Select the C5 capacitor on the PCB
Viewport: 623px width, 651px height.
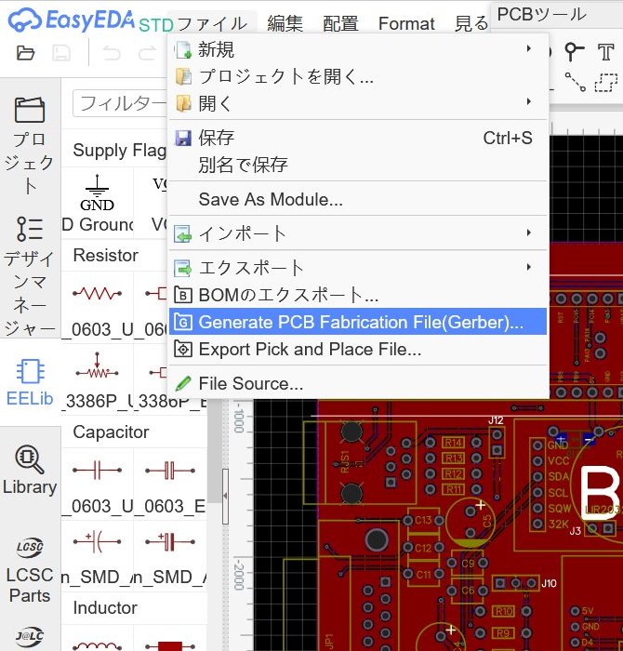pyautogui.click(x=471, y=522)
